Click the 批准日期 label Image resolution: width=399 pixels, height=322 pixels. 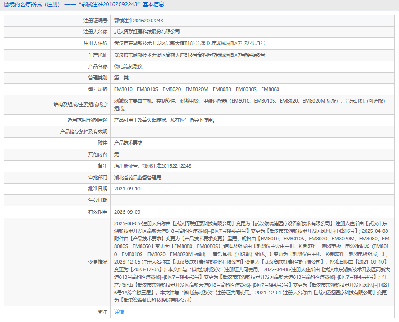pyautogui.click(x=97, y=189)
